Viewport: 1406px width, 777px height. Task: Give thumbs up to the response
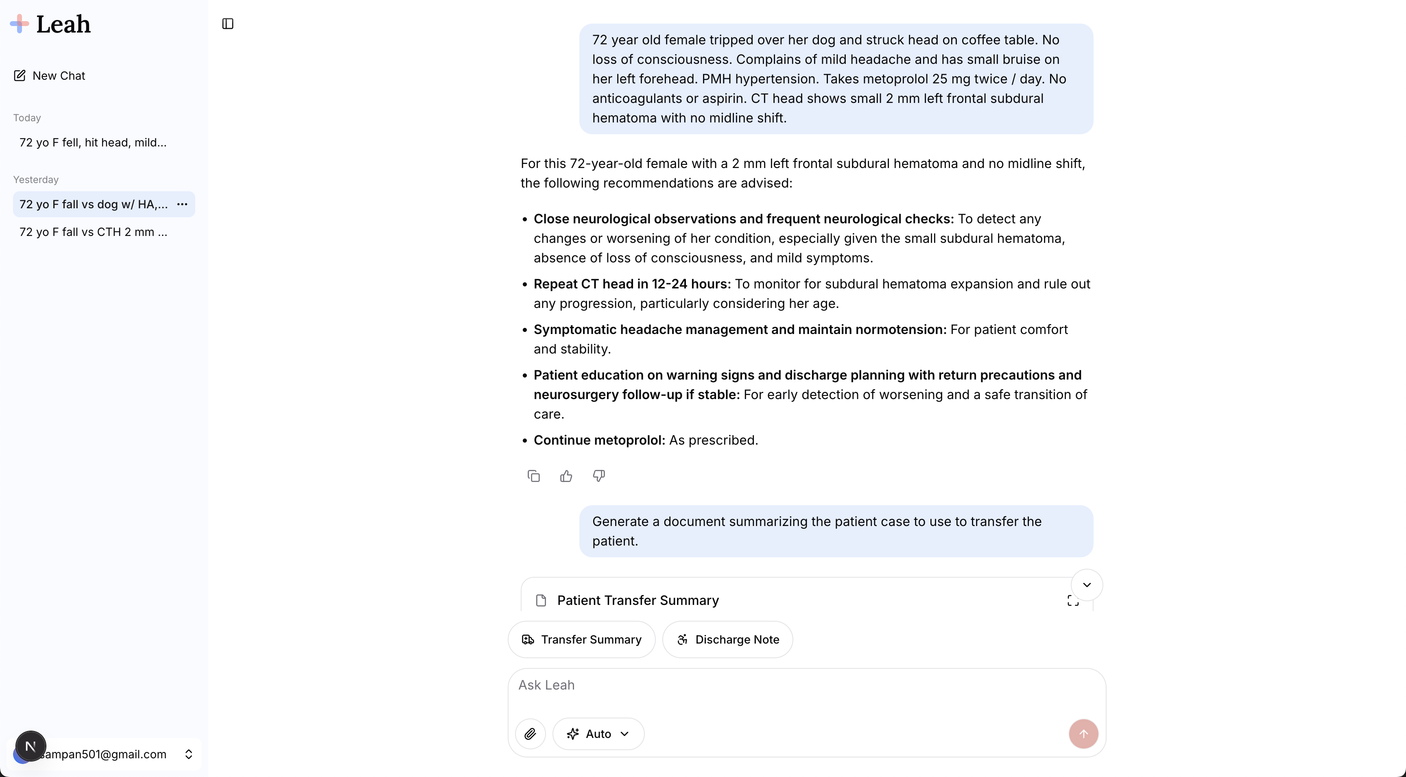pos(566,476)
